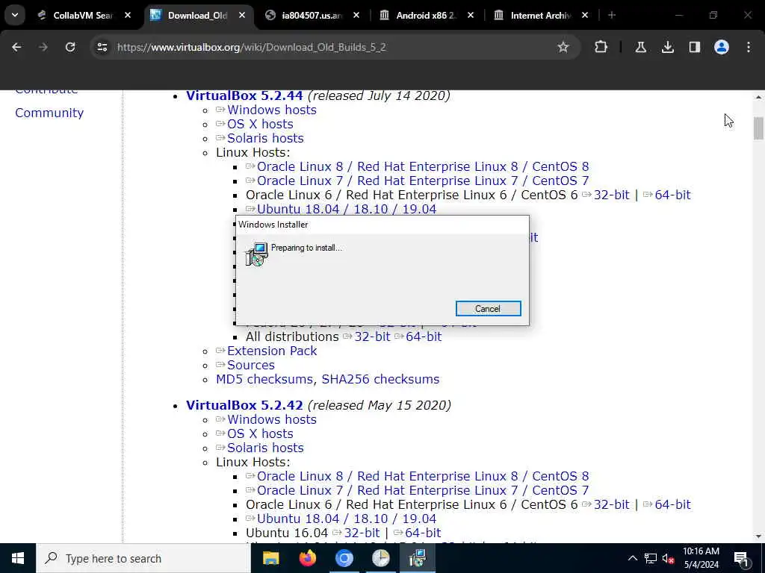Open the profile avatar menu
This screenshot has height=573, width=765.
721,47
